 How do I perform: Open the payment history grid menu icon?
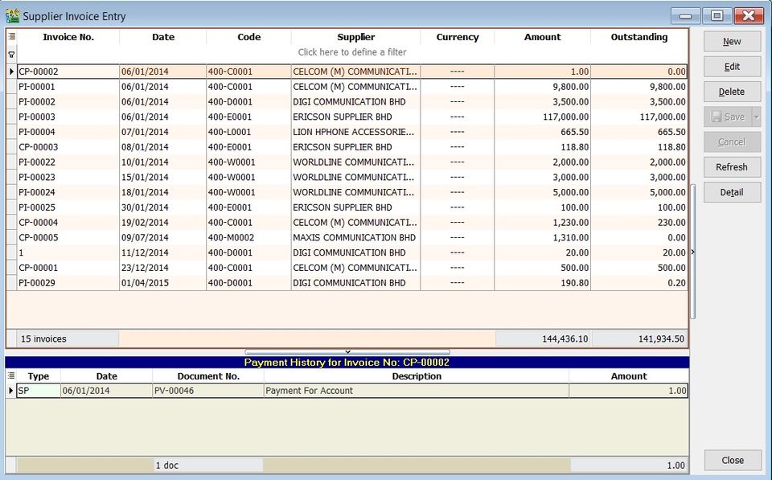click(x=11, y=375)
